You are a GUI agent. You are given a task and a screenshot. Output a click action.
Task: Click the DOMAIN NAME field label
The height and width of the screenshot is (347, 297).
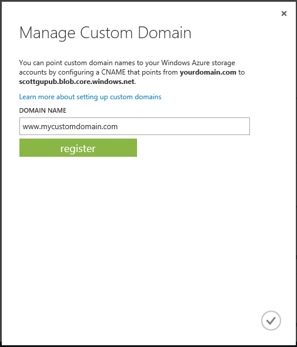[x=43, y=110]
